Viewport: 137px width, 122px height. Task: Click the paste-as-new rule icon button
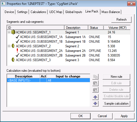point(95,90)
